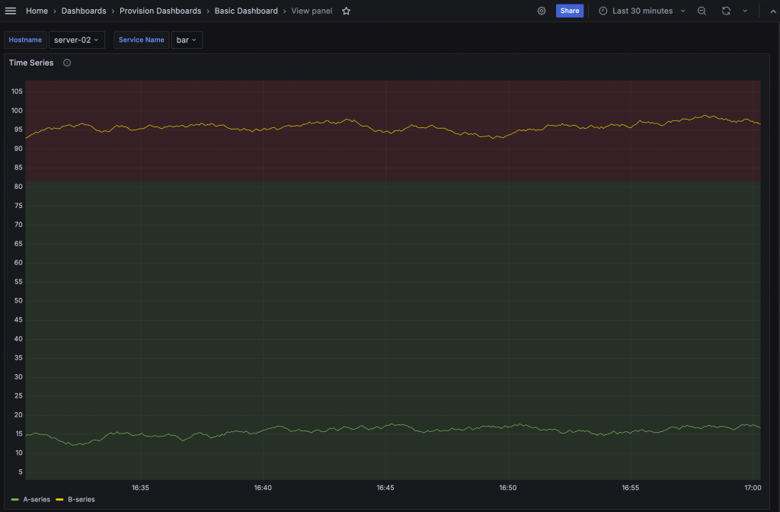Open Basic Dashboard breadcrumb

(x=246, y=11)
